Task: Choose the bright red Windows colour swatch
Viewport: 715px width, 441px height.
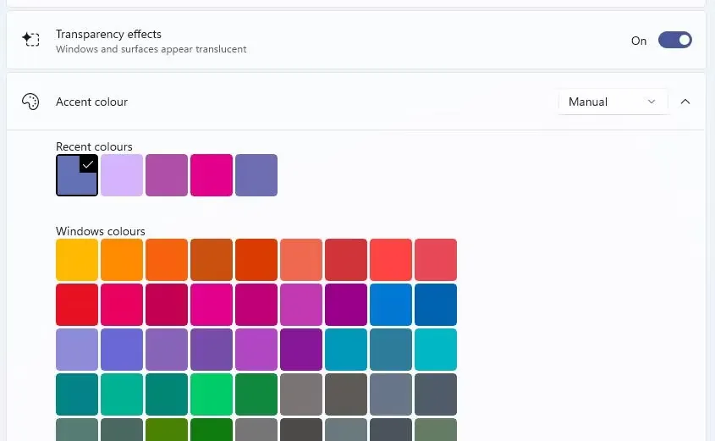Action: pos(77,305)
